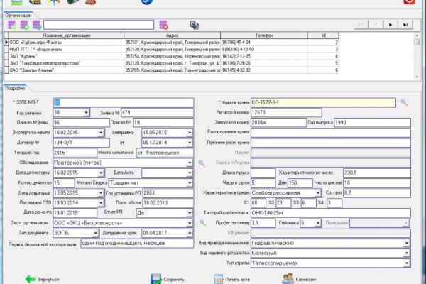Click the purple records icon with light-green circle
The image size is (426, 284).
[11, 25]
